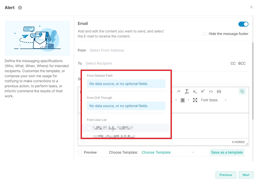Open the background color dropdown arrow

click(x=188, y=100)
